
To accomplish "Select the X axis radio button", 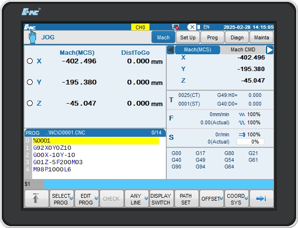I will click(x=30, y=61).
